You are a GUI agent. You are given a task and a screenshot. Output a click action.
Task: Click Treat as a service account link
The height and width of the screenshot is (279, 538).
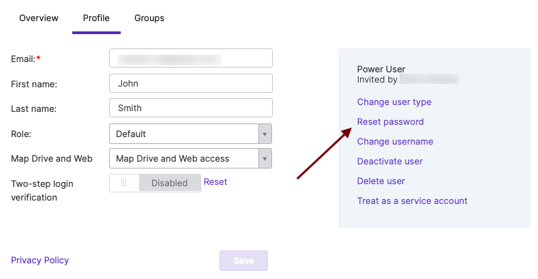point(412,201)
